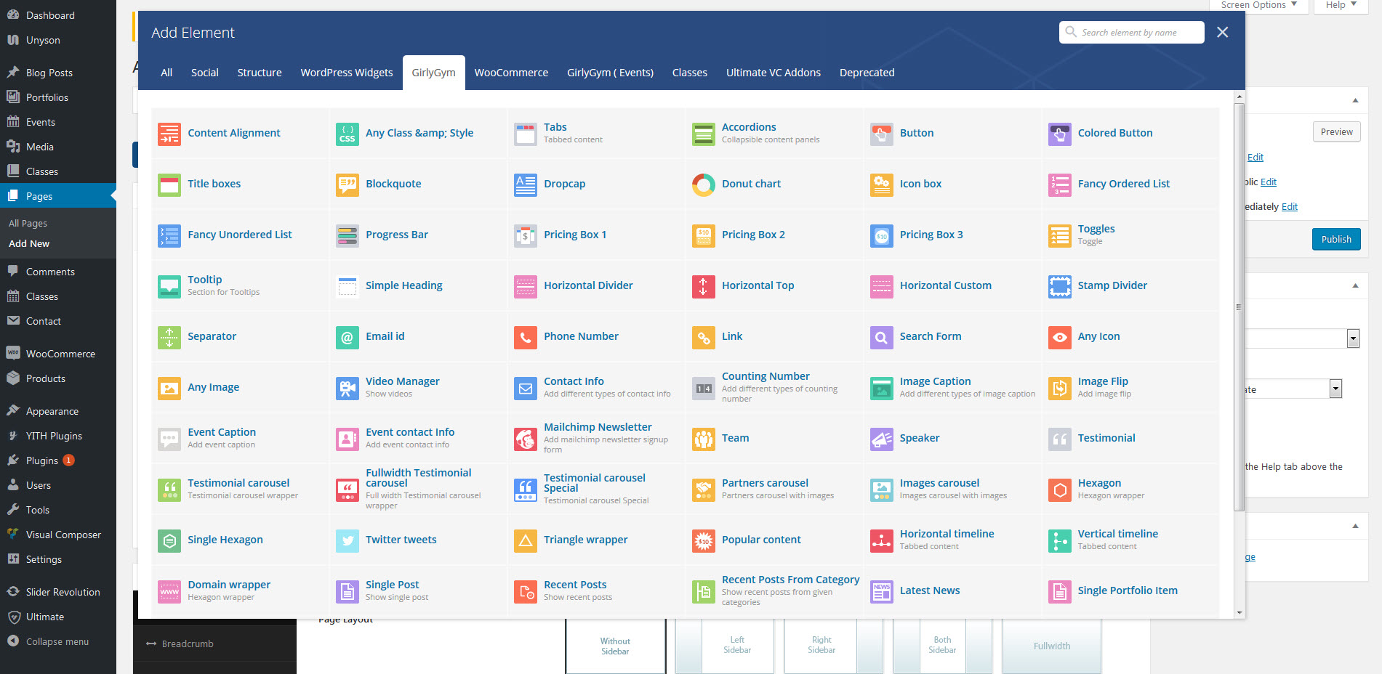Insert the Donut chart icon
The image size is (1382, 674).
(703, 184)
